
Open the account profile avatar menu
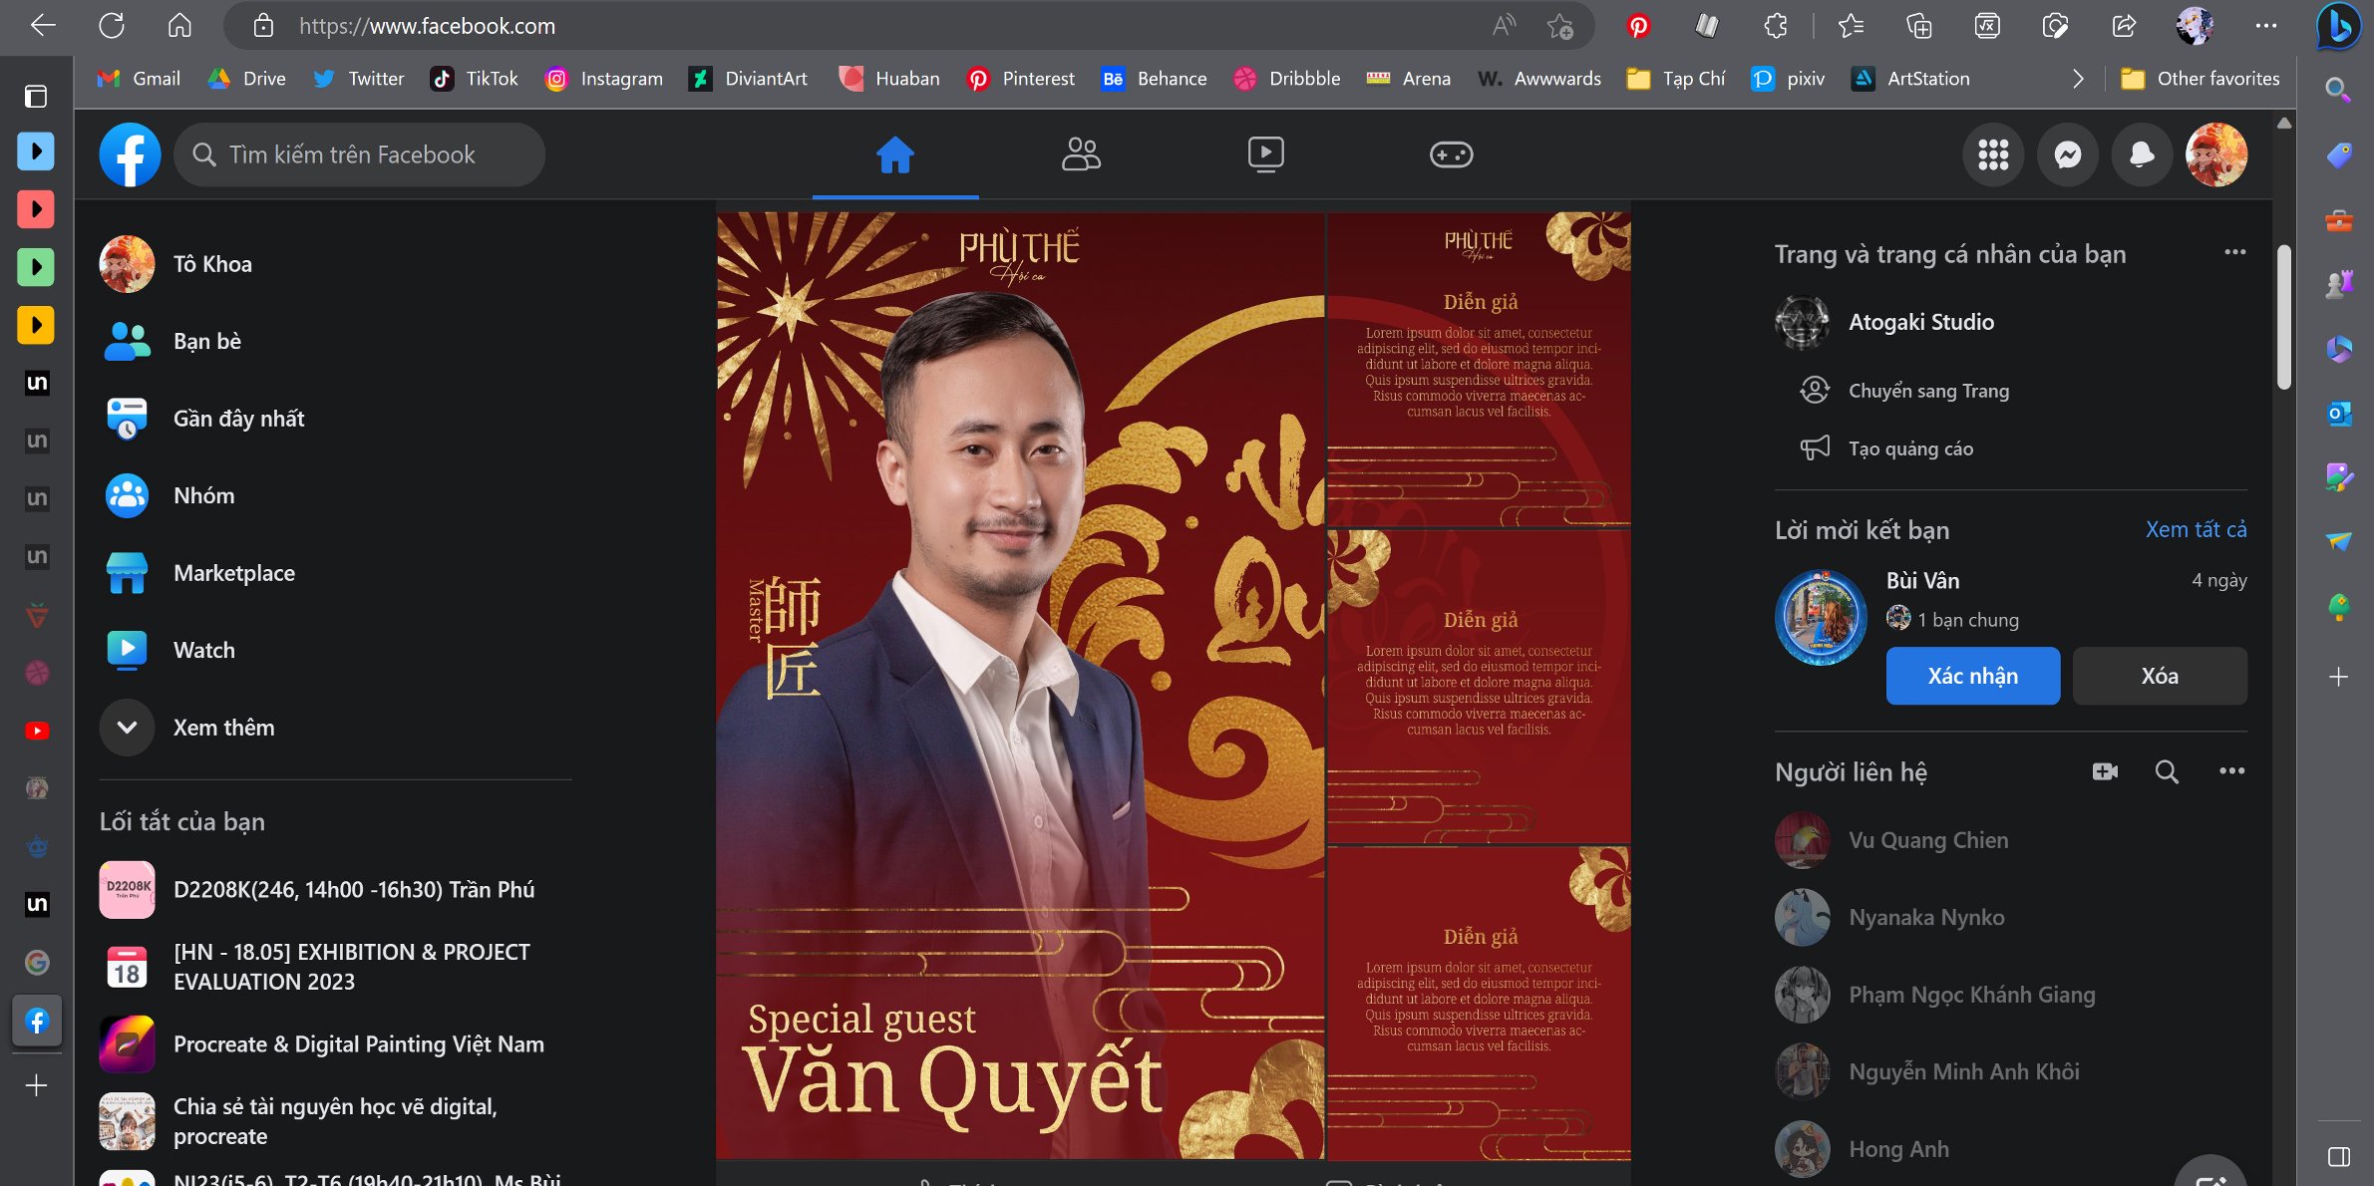click(2215, 154)
